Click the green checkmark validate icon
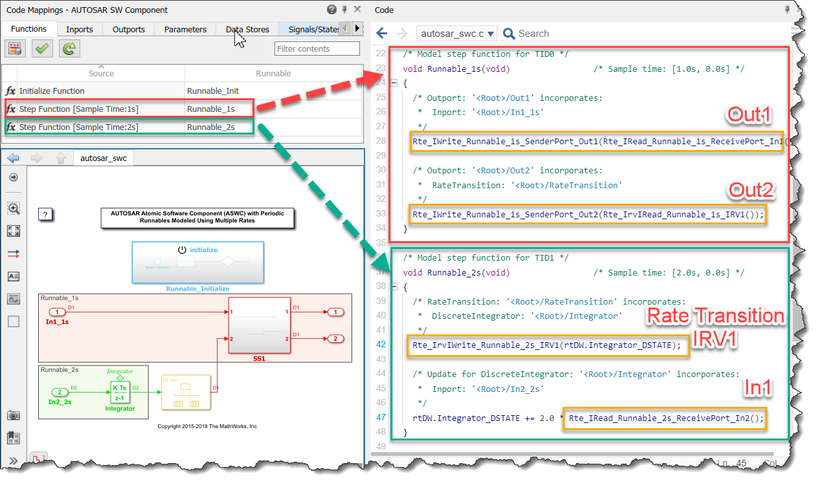Screen dimensions: 819x487 click(42, 49)
